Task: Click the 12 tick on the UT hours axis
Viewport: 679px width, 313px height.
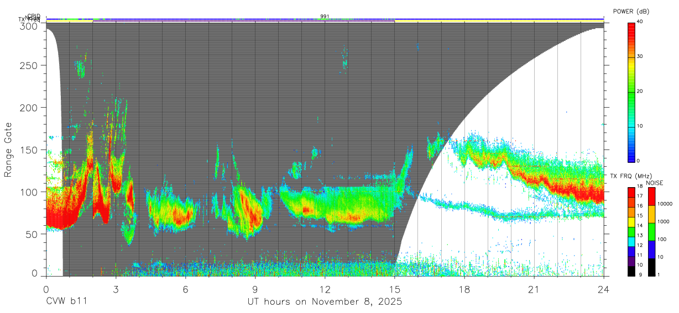Action: click(x=325, y=289)
